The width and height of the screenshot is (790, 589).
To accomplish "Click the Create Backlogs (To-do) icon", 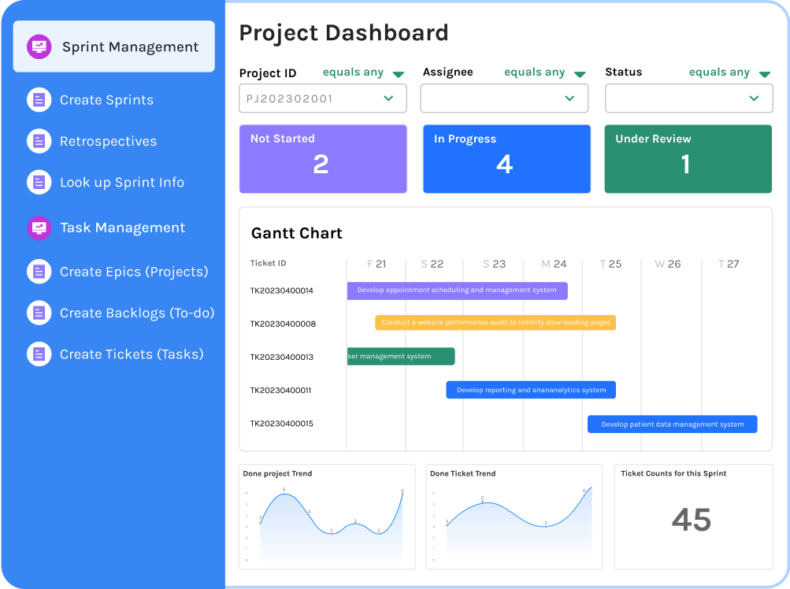I will pyautogui.click(x=39, y=313).
